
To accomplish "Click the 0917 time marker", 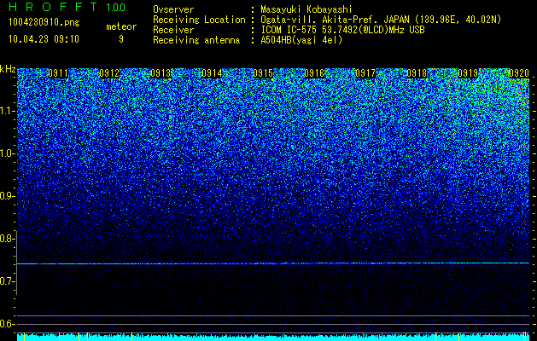I will 365,73.
